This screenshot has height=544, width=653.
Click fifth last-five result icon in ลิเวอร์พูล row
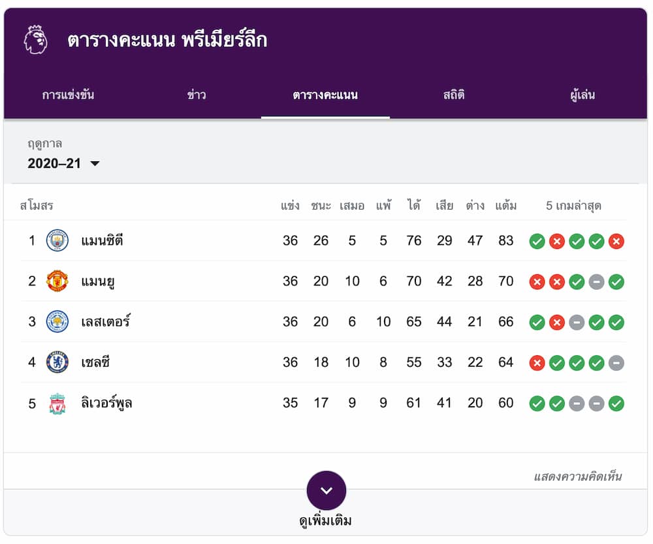click(616, 404)
